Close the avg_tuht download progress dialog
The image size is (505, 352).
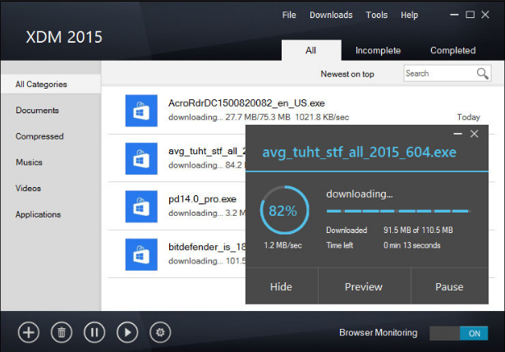[474, 134]
